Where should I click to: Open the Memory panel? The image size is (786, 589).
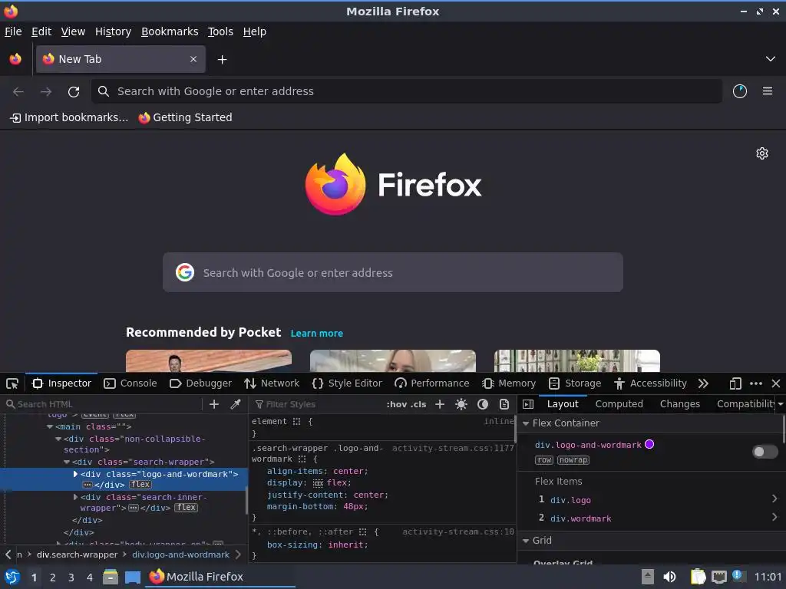[509, 383]
